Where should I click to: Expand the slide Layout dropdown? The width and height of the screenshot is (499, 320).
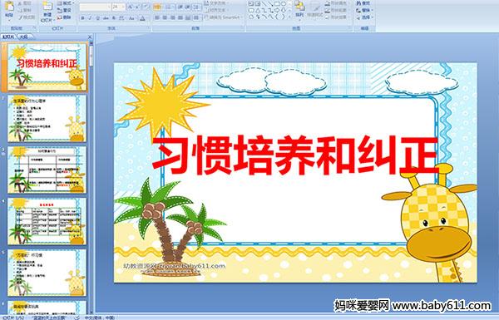tap(66, 3)
